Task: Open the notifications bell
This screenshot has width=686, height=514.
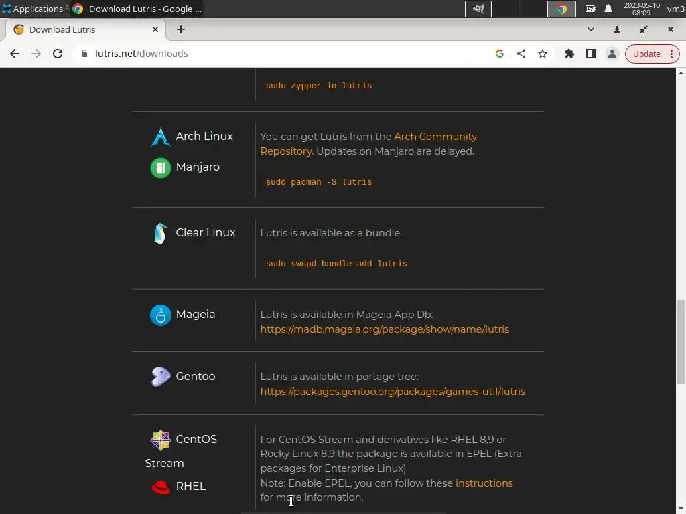Action: pyautogui.click(x=608, y=9)
